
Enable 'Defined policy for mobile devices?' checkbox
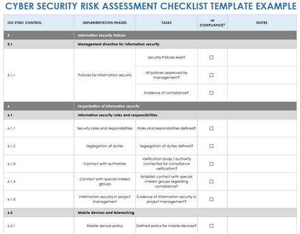[211, 226]
